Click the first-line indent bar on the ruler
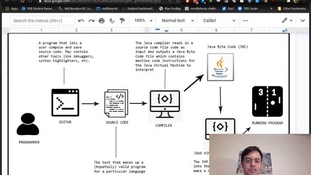The image size is (311, 175). coord(157,29)
